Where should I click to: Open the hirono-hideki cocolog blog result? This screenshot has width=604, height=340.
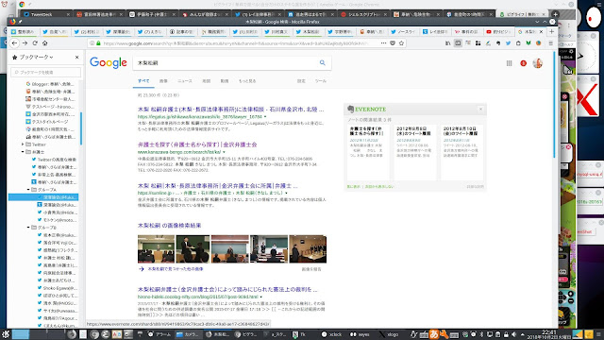[x=227, y=289]
